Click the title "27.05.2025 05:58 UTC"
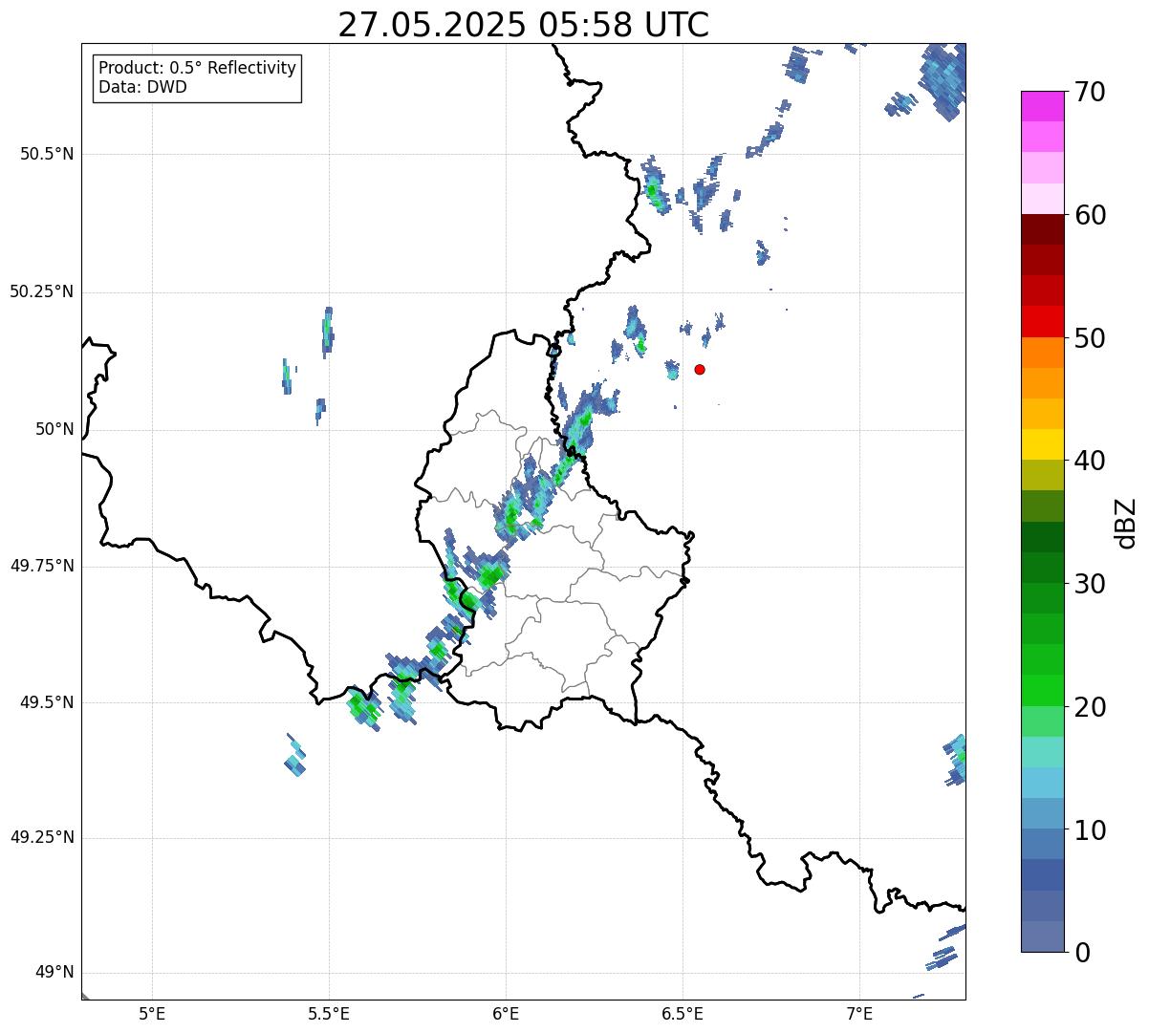Viewport: 1149px width, 1033px height. pos(524,25)
